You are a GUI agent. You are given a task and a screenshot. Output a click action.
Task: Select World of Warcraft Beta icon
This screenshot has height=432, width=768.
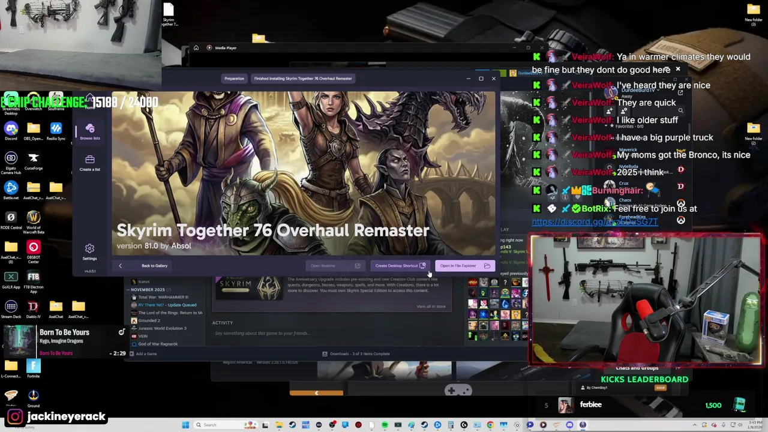click(33, 221)
